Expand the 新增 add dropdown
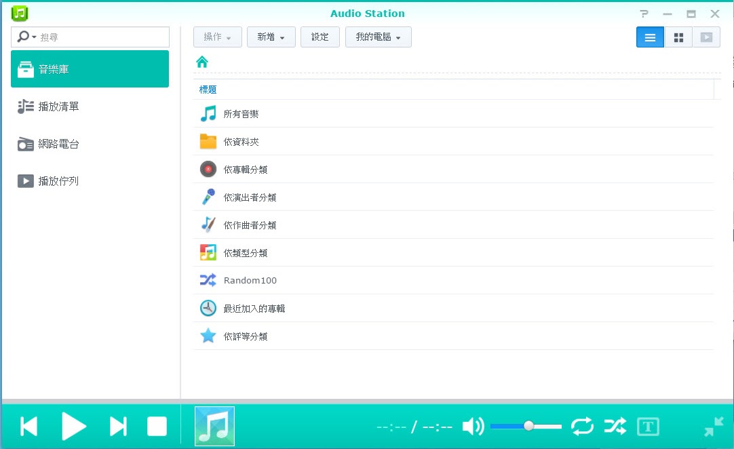The image size is (734, 449). tap(271, 37)
